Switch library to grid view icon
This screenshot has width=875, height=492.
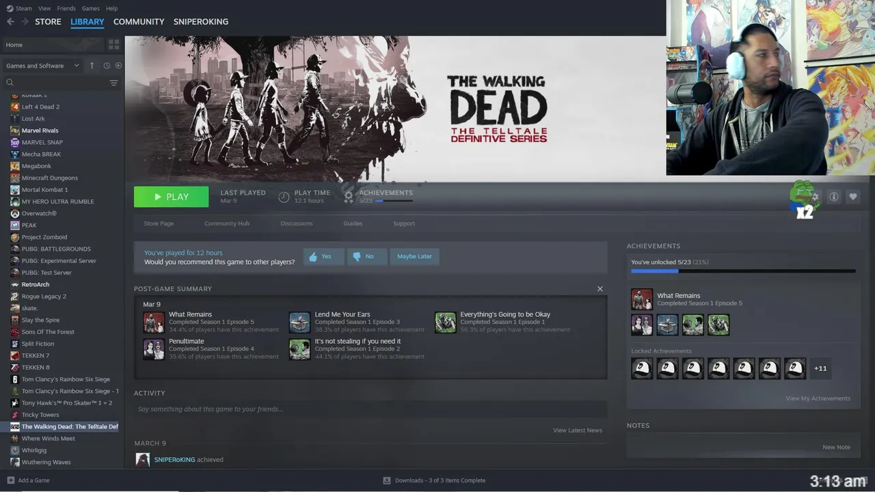[113, 44]
